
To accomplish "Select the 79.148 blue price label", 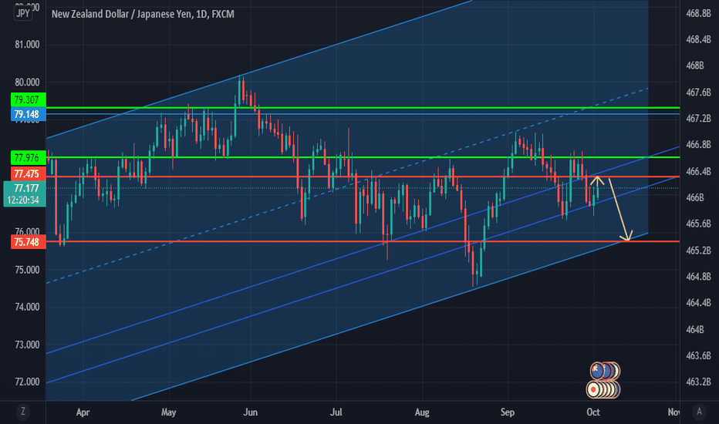I will point(28,113).
